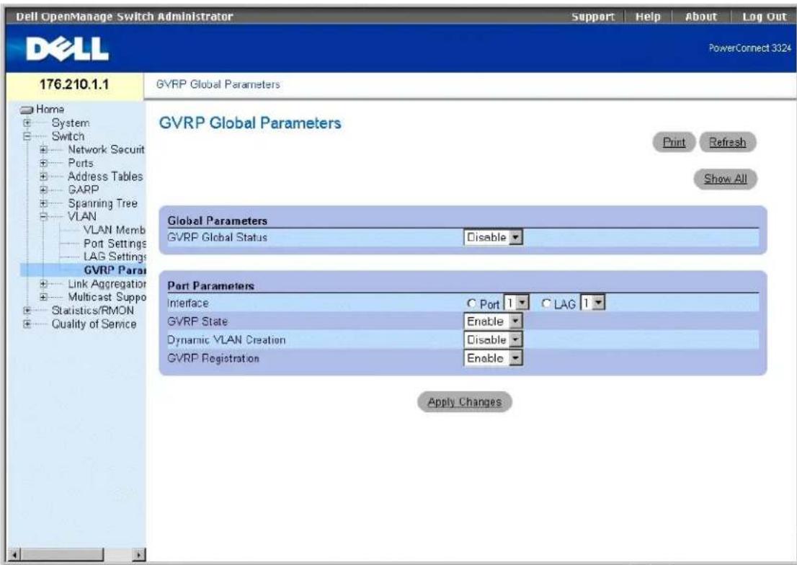Open the About menu link

click(x=701, y=17)
